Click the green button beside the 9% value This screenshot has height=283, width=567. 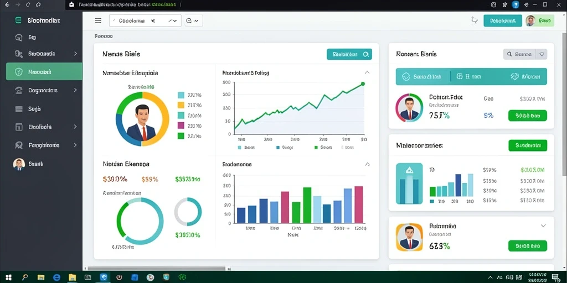pyautogui.click(x=528, y=116)
